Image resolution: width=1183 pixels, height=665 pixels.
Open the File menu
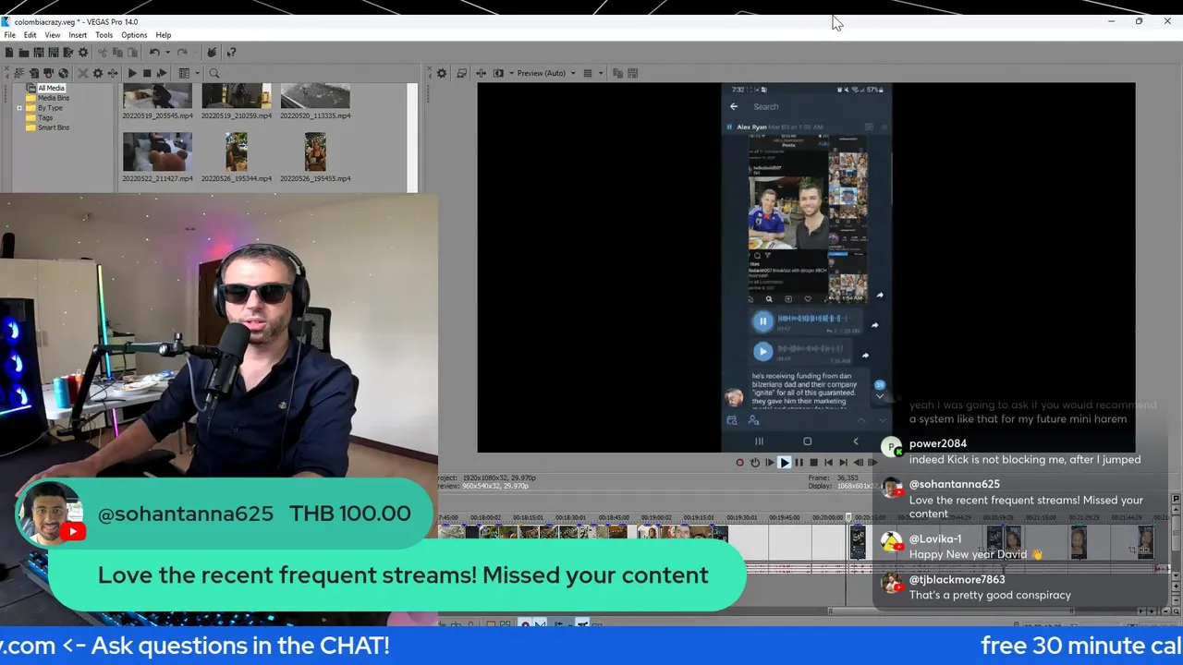(x=9, y=35)
